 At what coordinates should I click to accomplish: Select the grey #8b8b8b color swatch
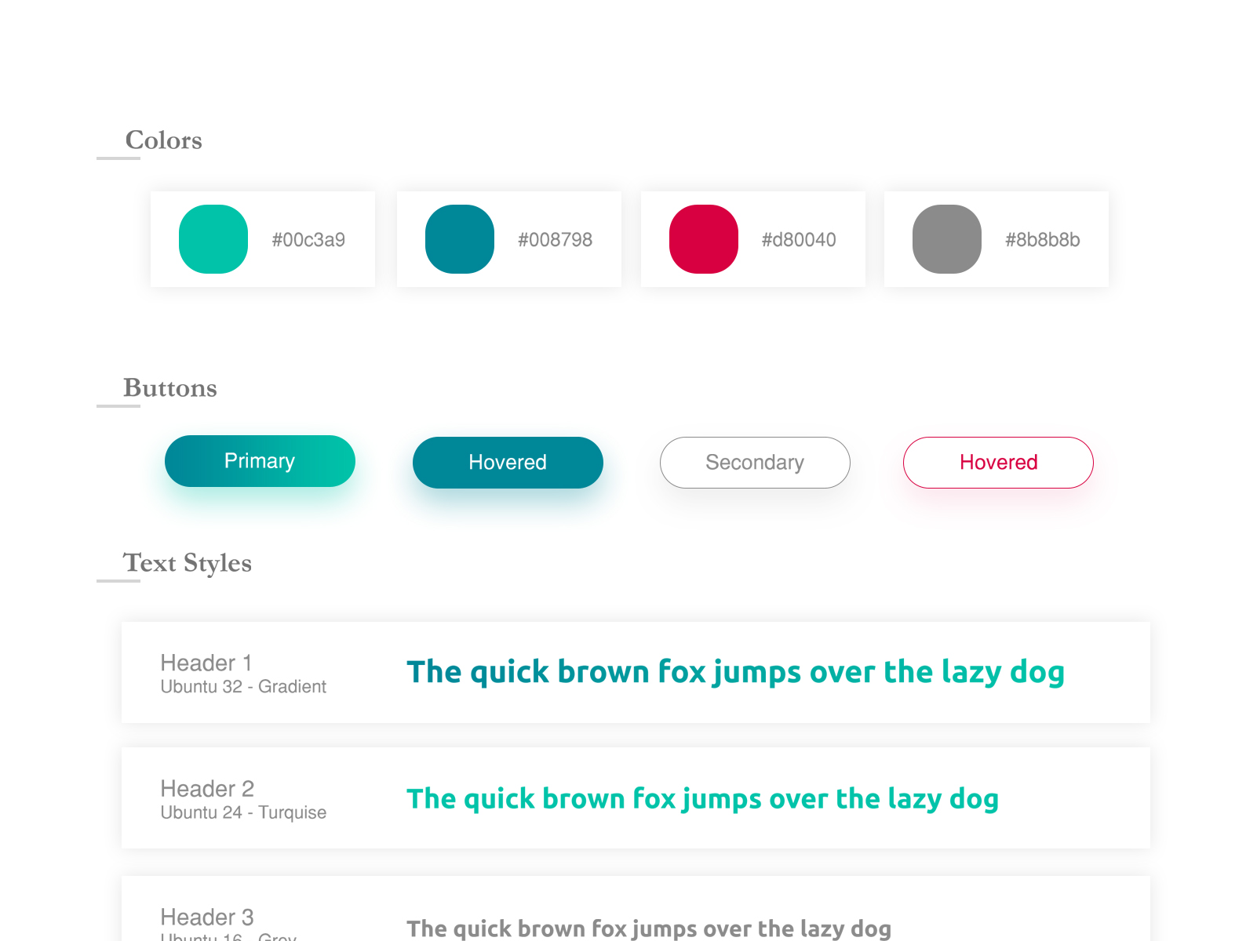pos(947,239)
